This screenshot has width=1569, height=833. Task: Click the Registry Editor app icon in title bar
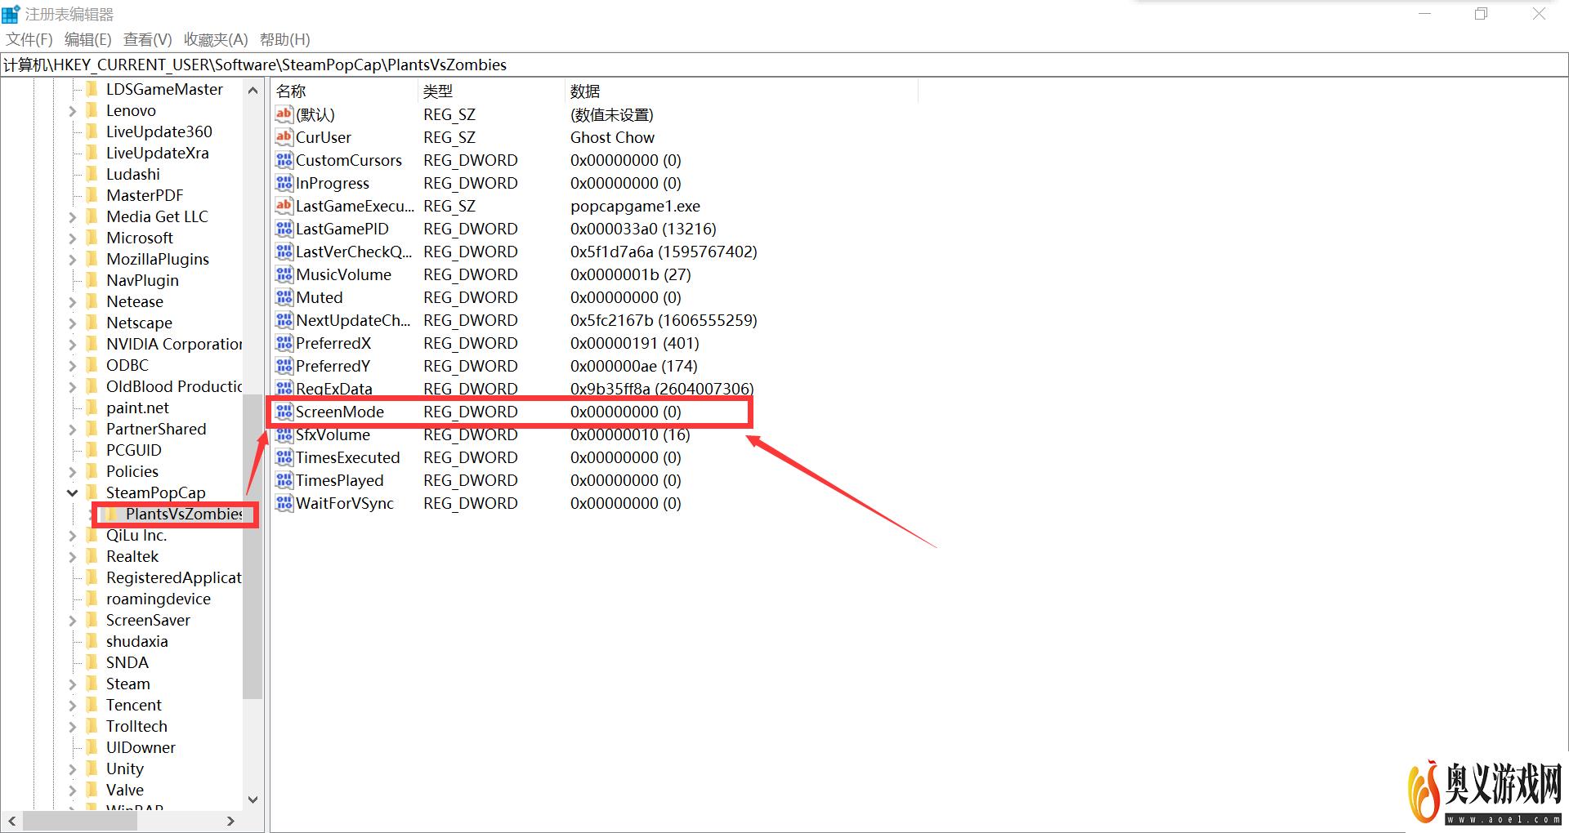pyautogui.click(x=11, y=14)
